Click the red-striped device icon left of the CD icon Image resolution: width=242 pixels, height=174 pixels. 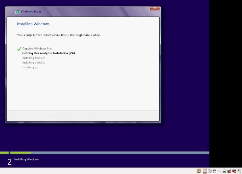(204, 171)
